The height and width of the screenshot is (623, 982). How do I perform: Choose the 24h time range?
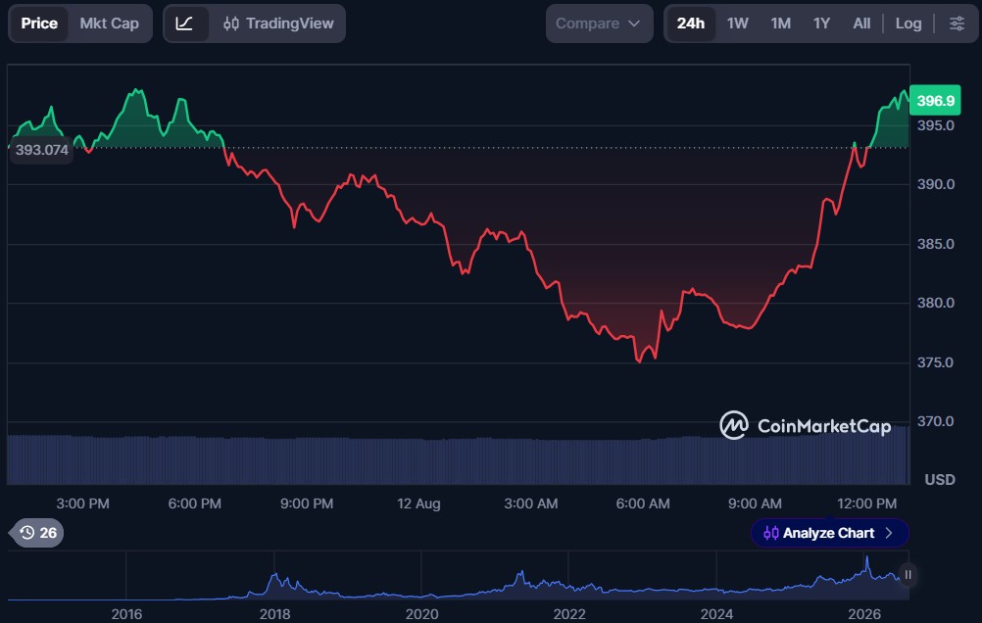(690, 24)
